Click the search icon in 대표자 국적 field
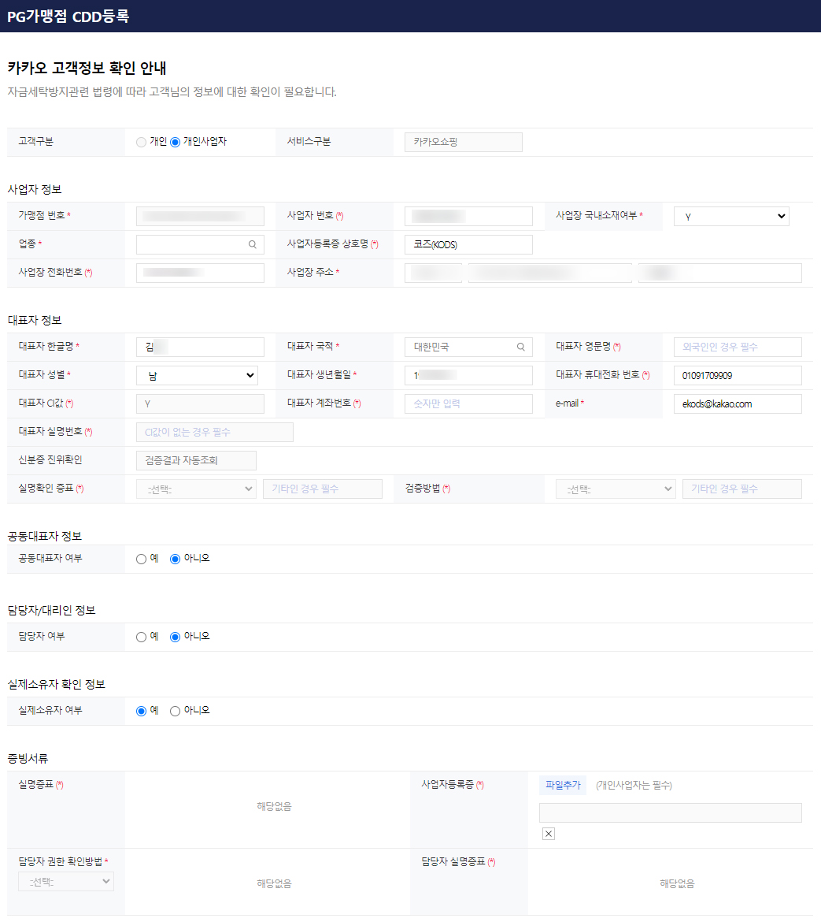The height and width of the screenshot is (922, 821). tap(521, 347)
